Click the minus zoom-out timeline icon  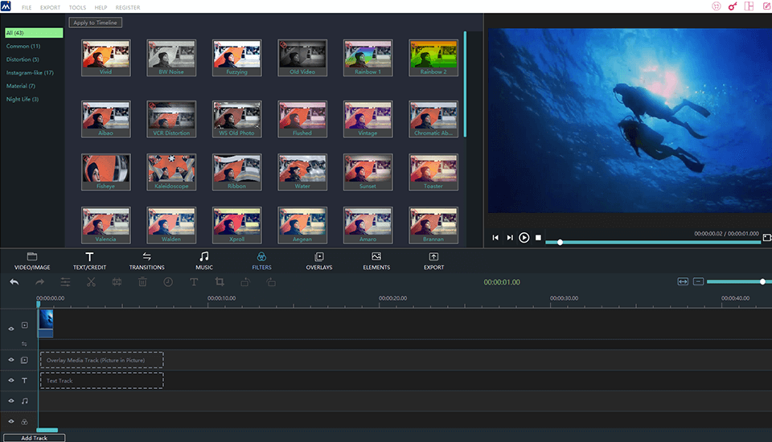698,281
